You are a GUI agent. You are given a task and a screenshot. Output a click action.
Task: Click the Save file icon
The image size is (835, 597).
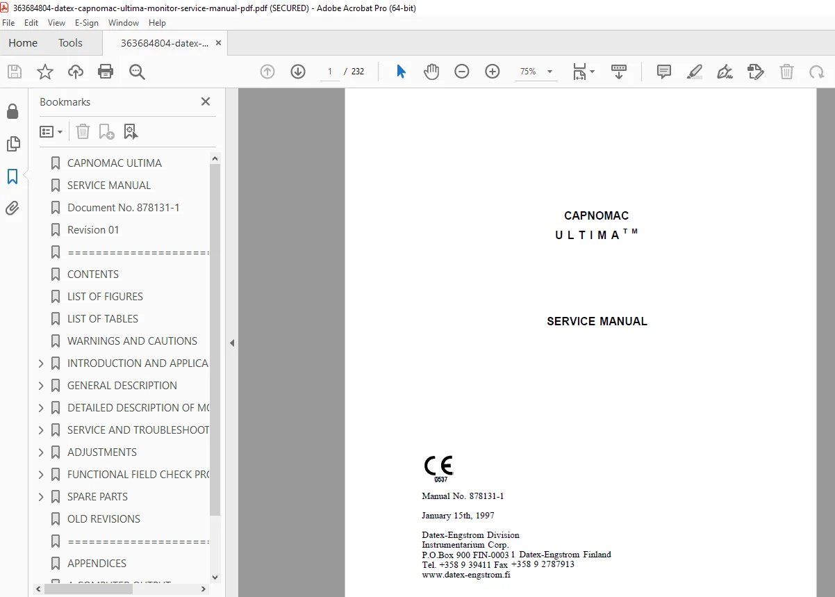pyautogui.click(x=15, y=72)
